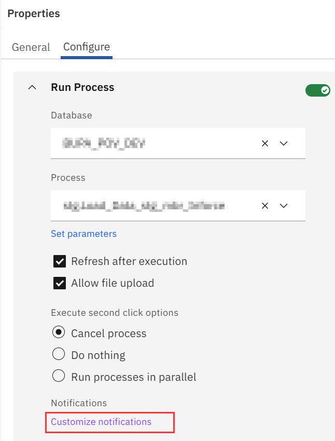Uncheck Allow file upload

(x=60, y=283)
